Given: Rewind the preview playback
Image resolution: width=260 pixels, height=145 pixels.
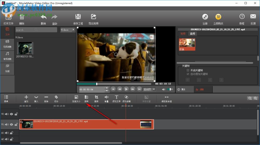Looking at the screenshot, I should pyautogui.click(x=120, y=89).
